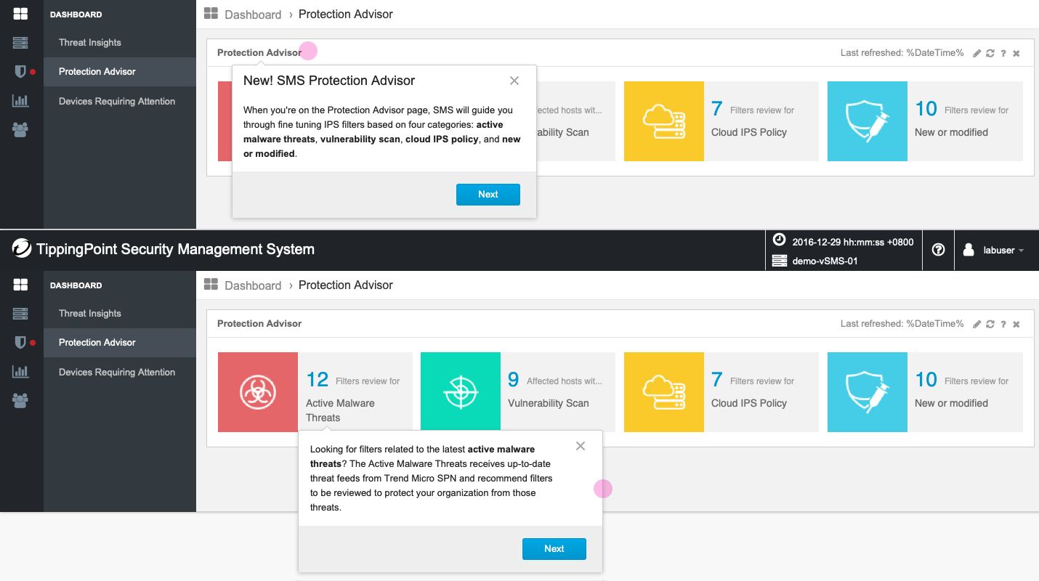Close the active malware threats tooltip popup

[581, 446]
